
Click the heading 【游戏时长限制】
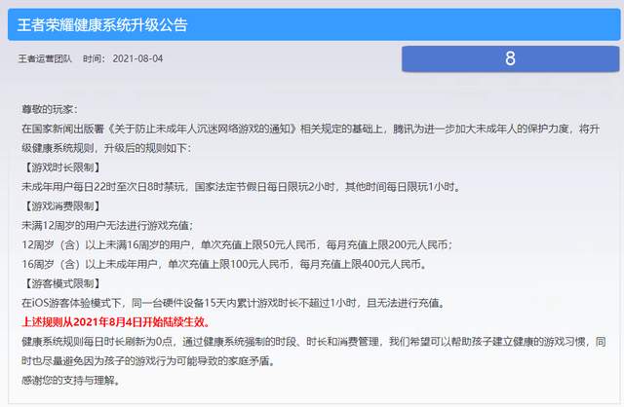coord(61,167)
